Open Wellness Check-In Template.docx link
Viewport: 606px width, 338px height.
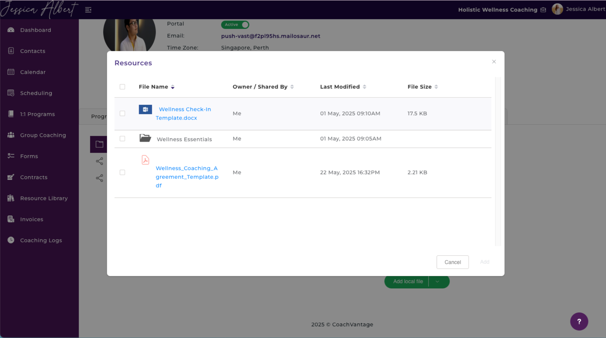183,114
